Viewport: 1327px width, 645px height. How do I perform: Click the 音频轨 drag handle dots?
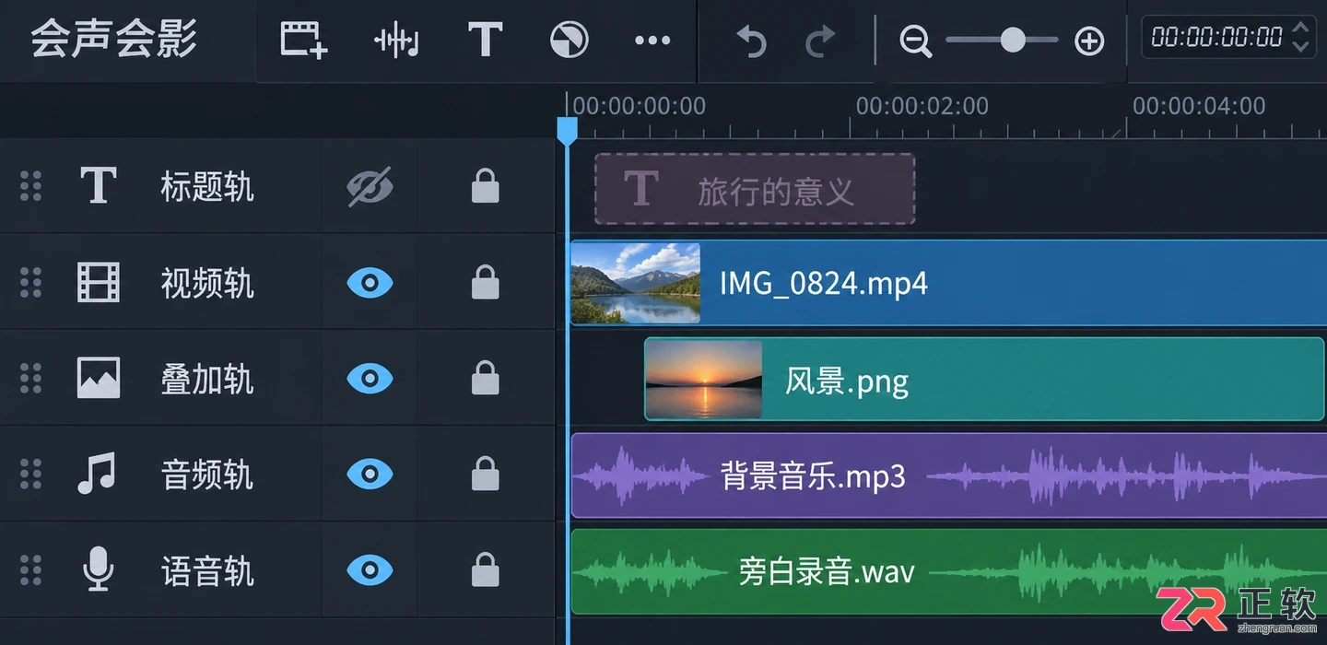31,474
